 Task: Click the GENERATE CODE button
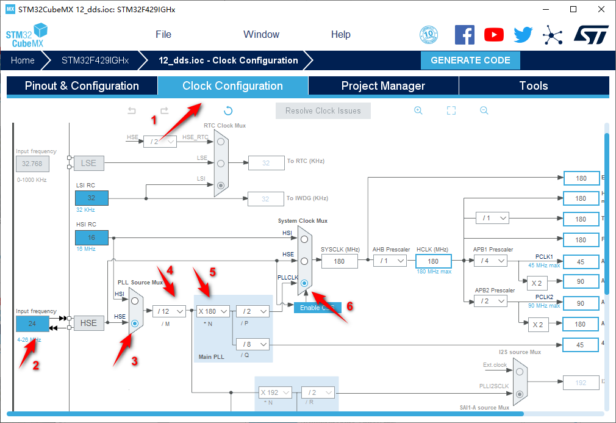pos(470,60)
